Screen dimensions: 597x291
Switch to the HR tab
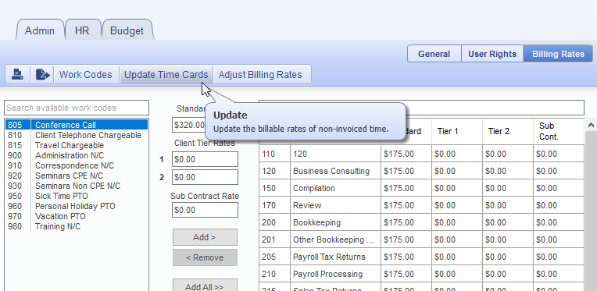click(82, 30)
